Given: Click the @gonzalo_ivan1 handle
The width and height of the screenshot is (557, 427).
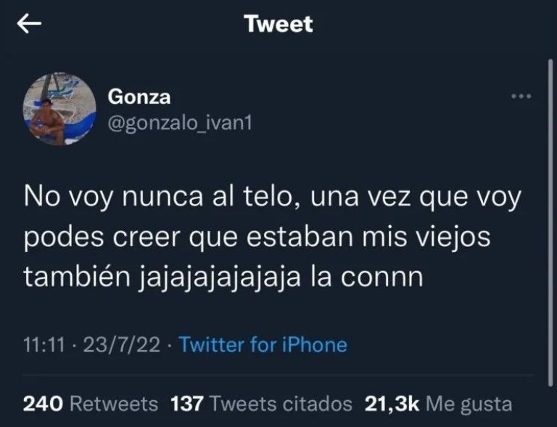Looking at the screenshot, I should click(180, 123).
